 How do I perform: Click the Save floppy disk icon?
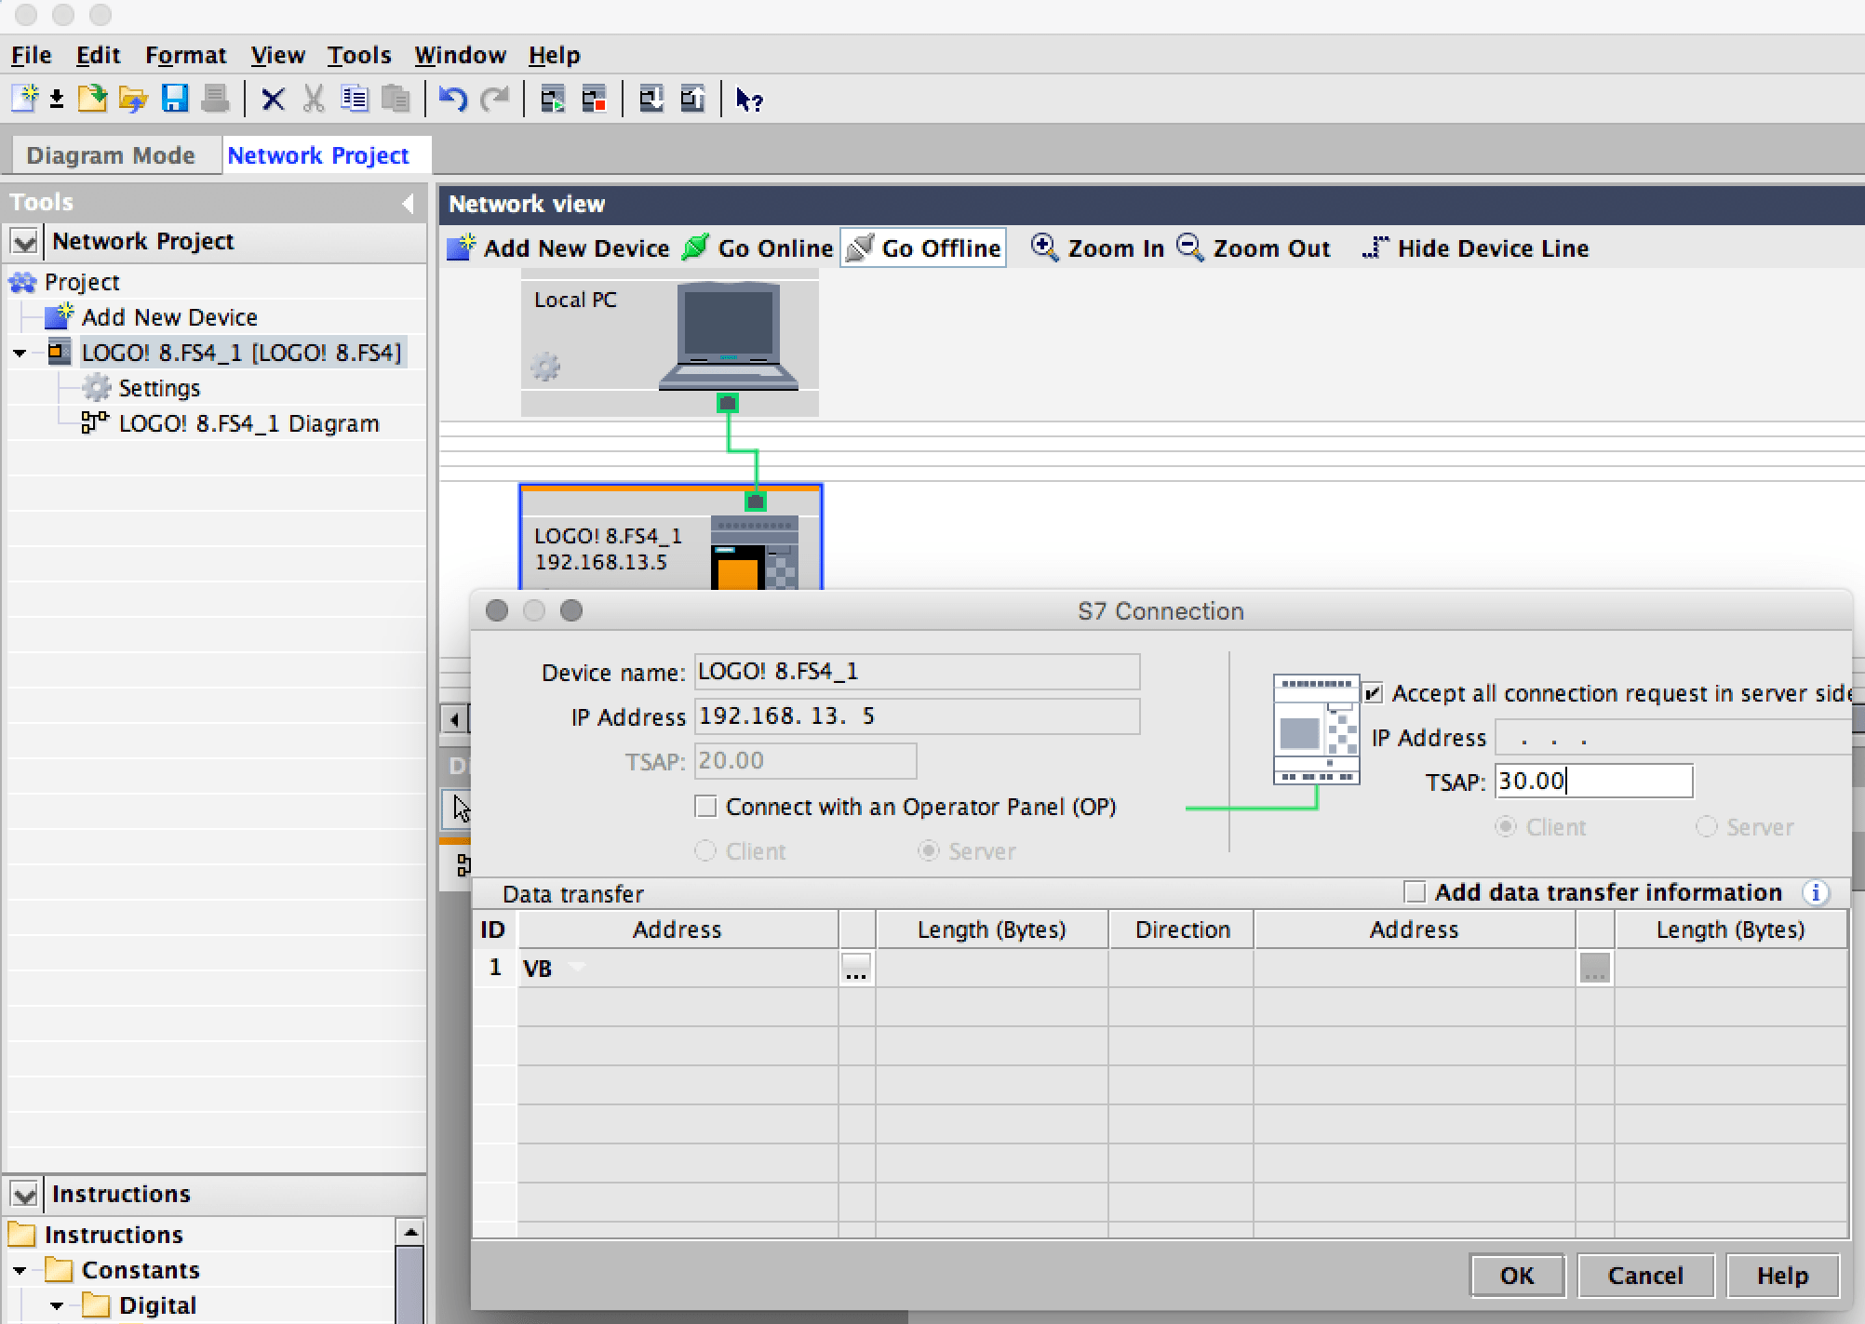(175, 99)
